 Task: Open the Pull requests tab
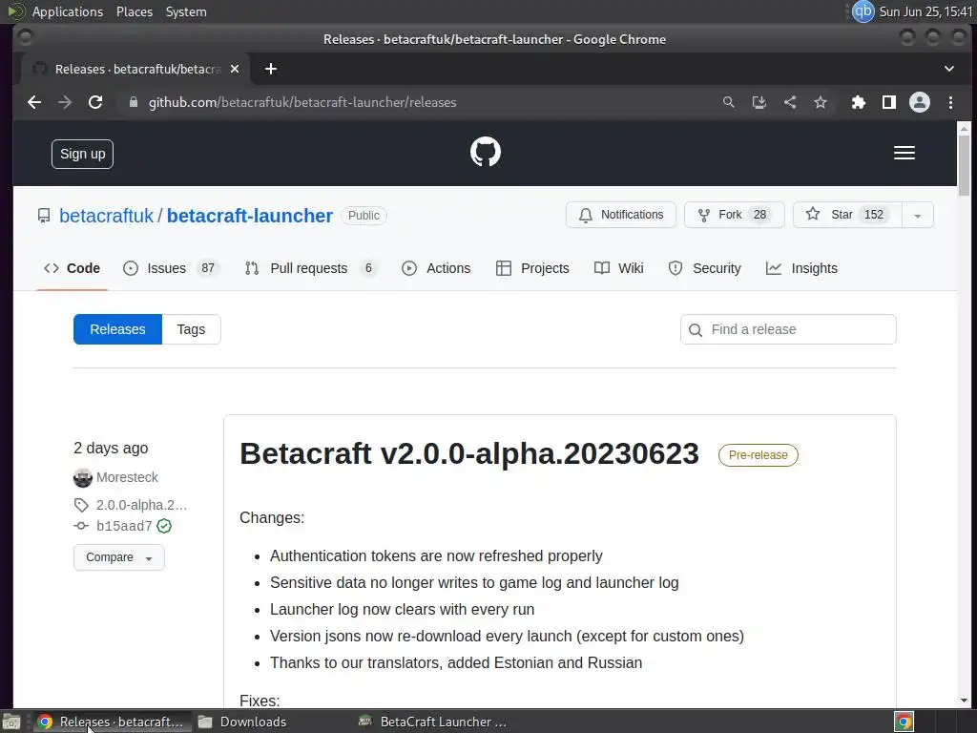312,268
